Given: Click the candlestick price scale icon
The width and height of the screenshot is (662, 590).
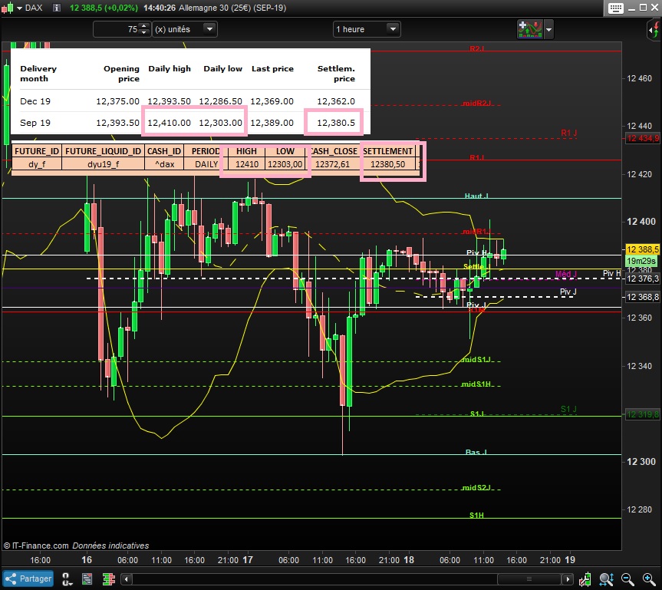Looking at the screenshot, I should pos(585,579).
